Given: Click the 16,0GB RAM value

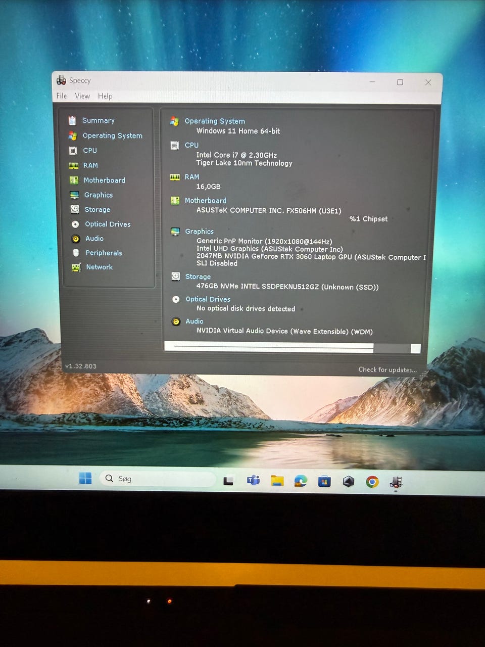Looking at the screenshot, I should pos(208,187).
